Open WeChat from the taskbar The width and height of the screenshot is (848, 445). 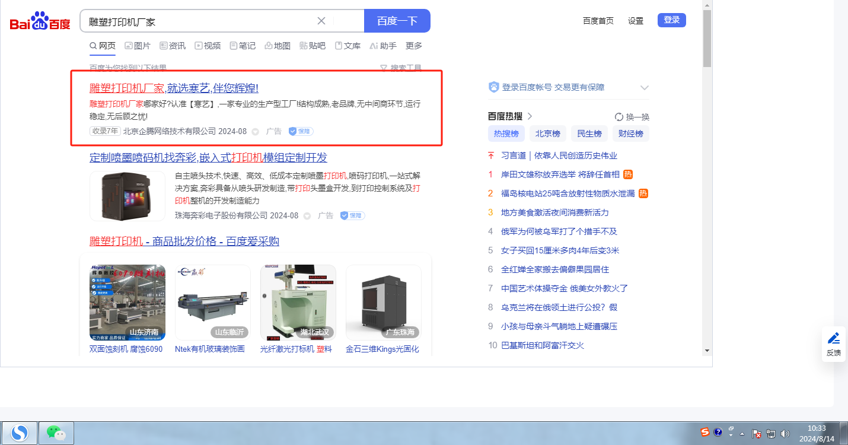56,433
